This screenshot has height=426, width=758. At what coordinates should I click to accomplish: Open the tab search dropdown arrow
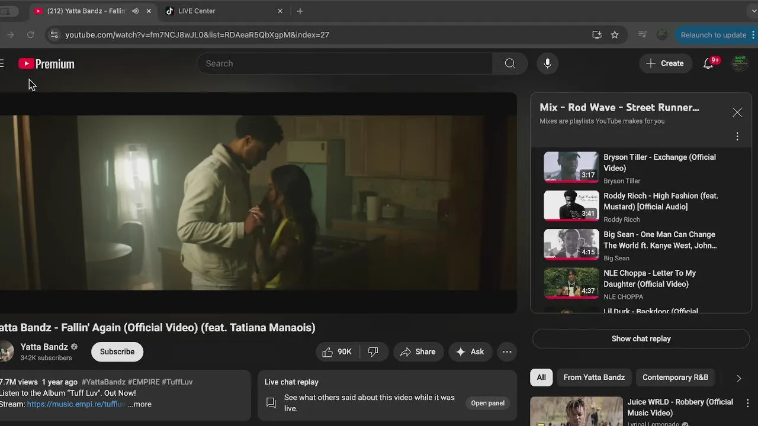coord(753,11)
